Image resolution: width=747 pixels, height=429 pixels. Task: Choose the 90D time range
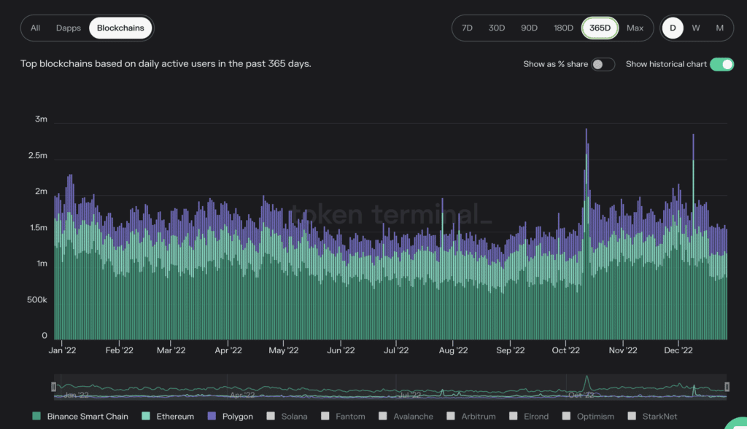click(x=529, y=28)
